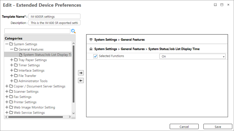Click the document icon for System Status/Job List
Image resolution: width=234 pixels, height=131 pixels.
(21, 55)
